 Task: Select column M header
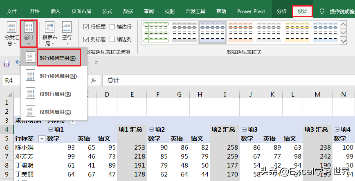click(317, 94)
